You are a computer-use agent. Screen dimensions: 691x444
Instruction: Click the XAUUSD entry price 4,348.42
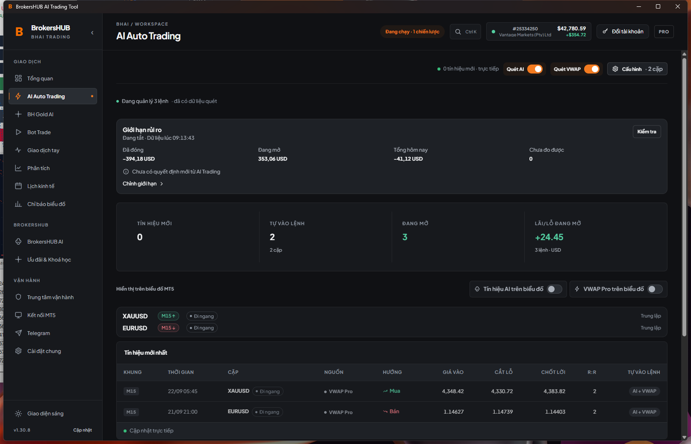453,391
